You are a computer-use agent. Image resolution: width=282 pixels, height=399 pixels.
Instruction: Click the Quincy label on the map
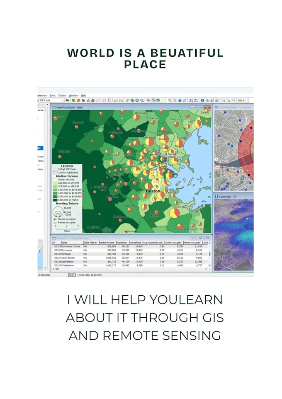coord(178,207)
